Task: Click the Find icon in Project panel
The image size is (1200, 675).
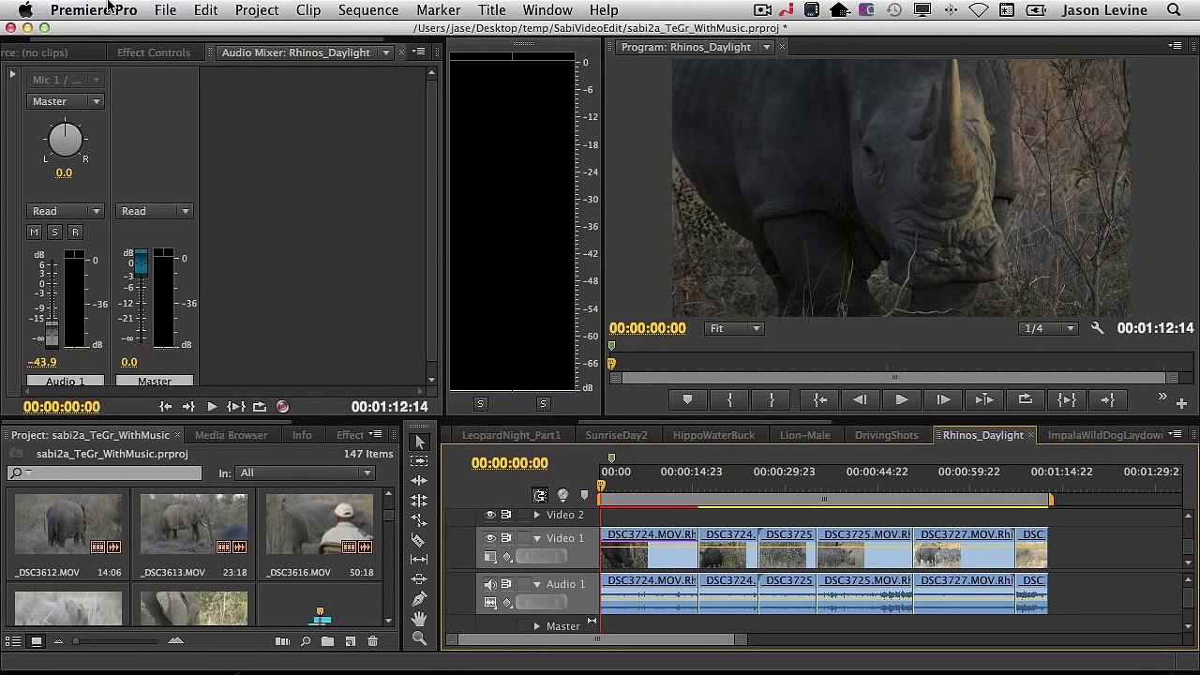Action: (306, 641)
